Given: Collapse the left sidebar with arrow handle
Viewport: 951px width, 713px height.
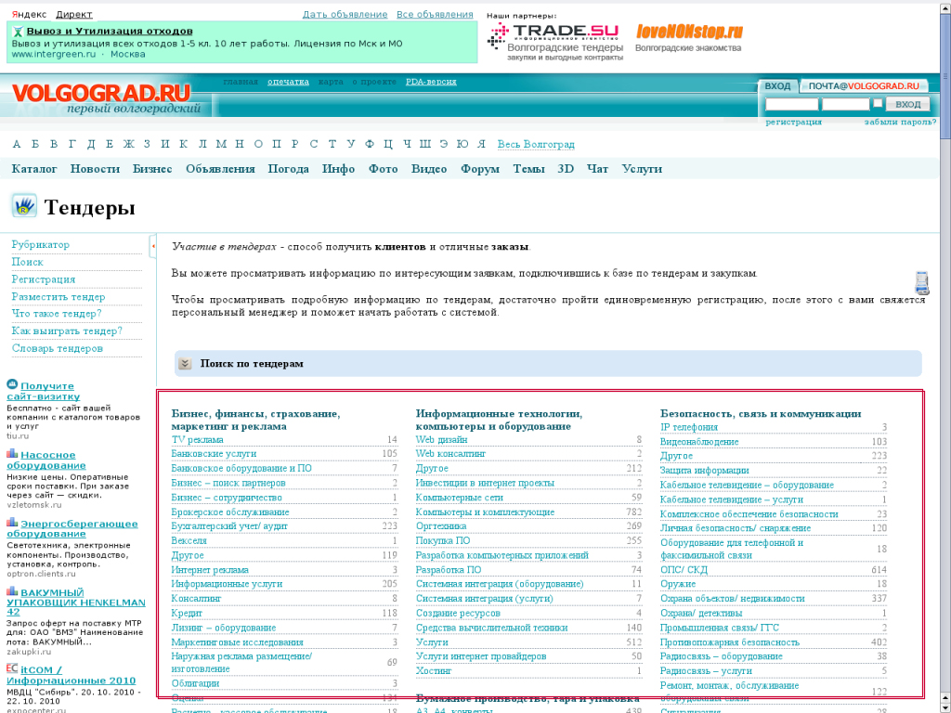Looking at the screenshot, I should tap(152, 246).
